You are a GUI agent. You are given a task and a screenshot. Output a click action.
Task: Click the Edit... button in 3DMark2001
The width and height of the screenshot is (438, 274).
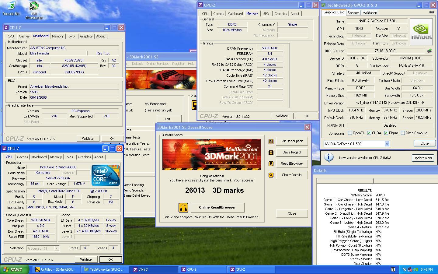(169, 119)
